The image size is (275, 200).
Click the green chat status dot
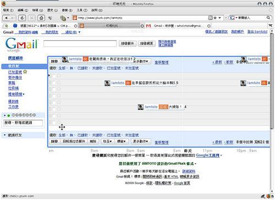(9, 115)
